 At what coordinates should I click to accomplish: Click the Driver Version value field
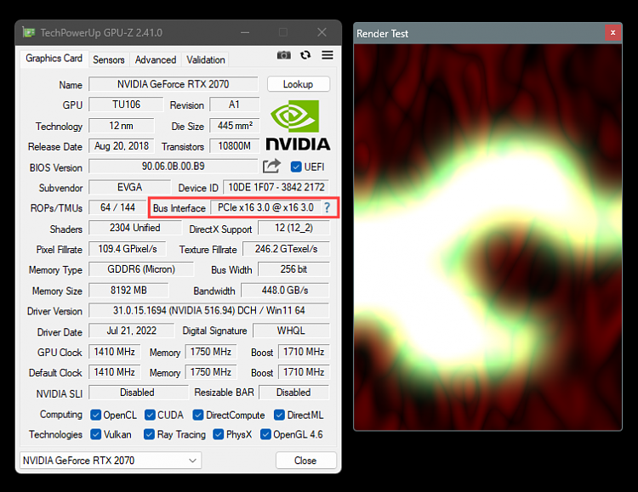[208, 311]
